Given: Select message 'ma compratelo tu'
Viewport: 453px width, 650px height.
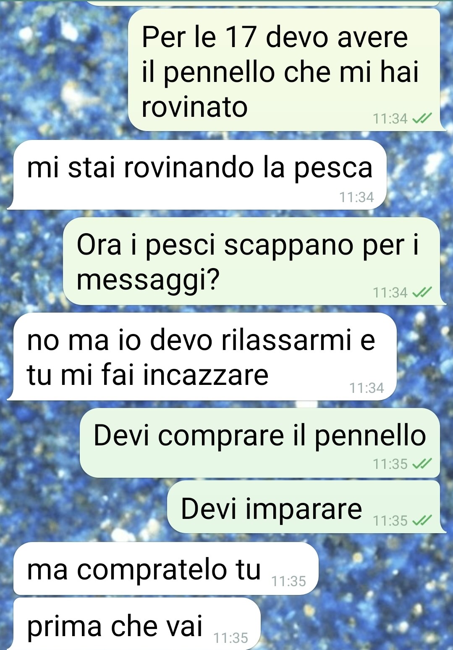Looking at the screenshot, I should (166, 568).
